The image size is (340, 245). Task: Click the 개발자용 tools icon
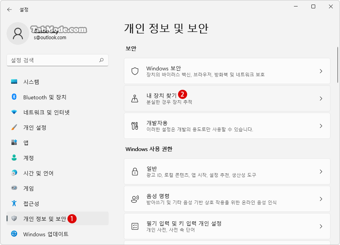135,126
